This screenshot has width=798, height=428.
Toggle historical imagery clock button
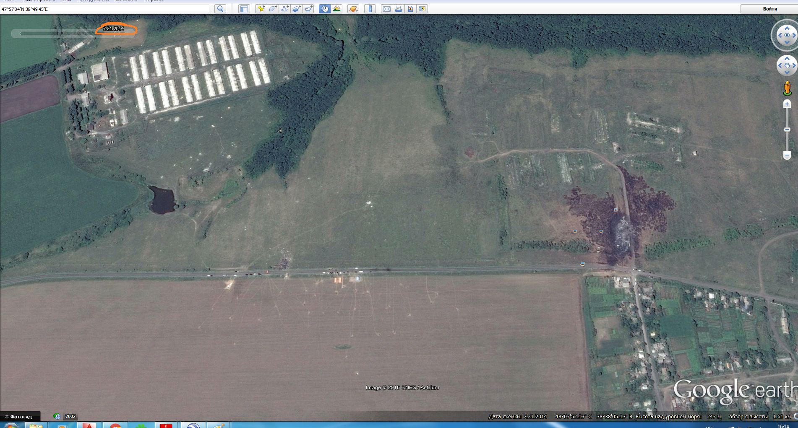tap(324, 9)
